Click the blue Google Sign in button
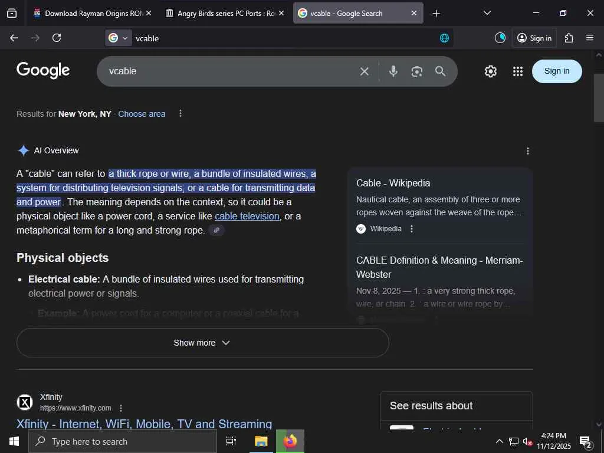604x453 pixels. pyautogui.click(x=557, y=71)
